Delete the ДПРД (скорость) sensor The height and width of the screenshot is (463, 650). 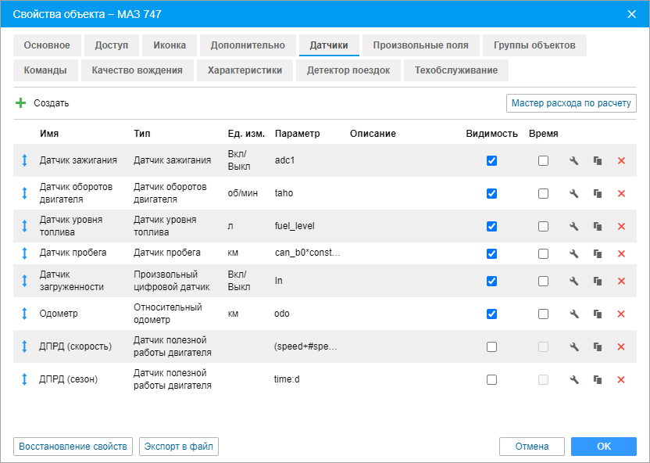(x=621, y=346)
